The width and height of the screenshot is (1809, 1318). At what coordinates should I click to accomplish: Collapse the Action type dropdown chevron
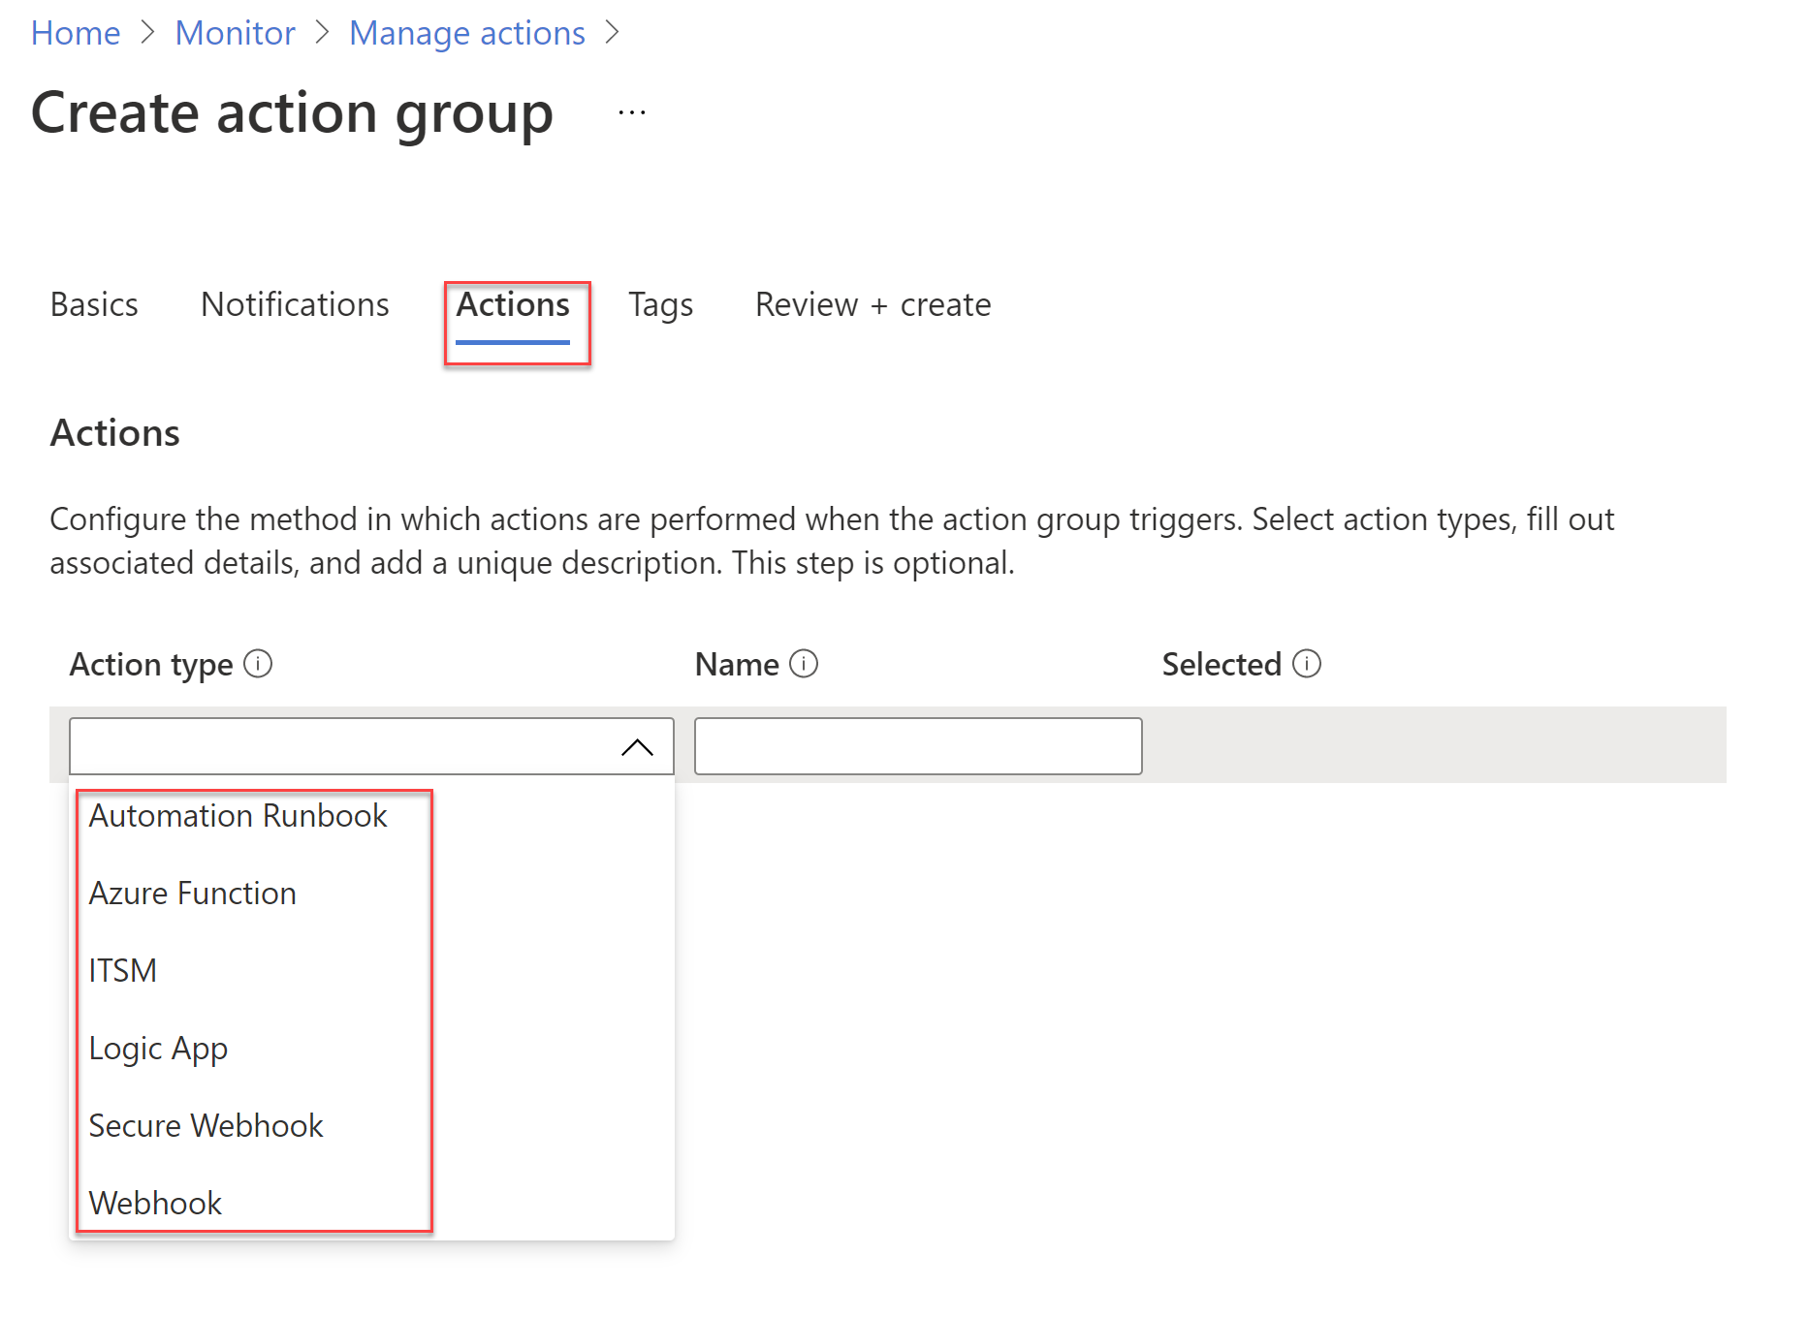coord(637,747)
